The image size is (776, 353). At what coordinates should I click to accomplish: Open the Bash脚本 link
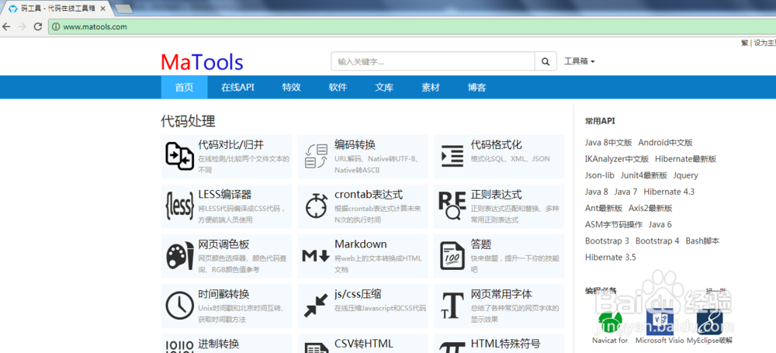(x=702, y=241)
